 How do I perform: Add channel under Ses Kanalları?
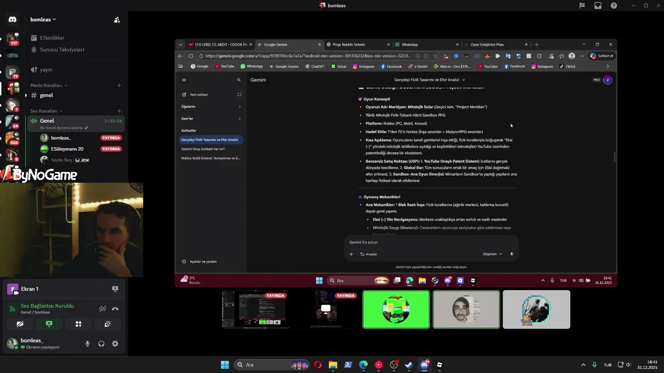[119, 111]
